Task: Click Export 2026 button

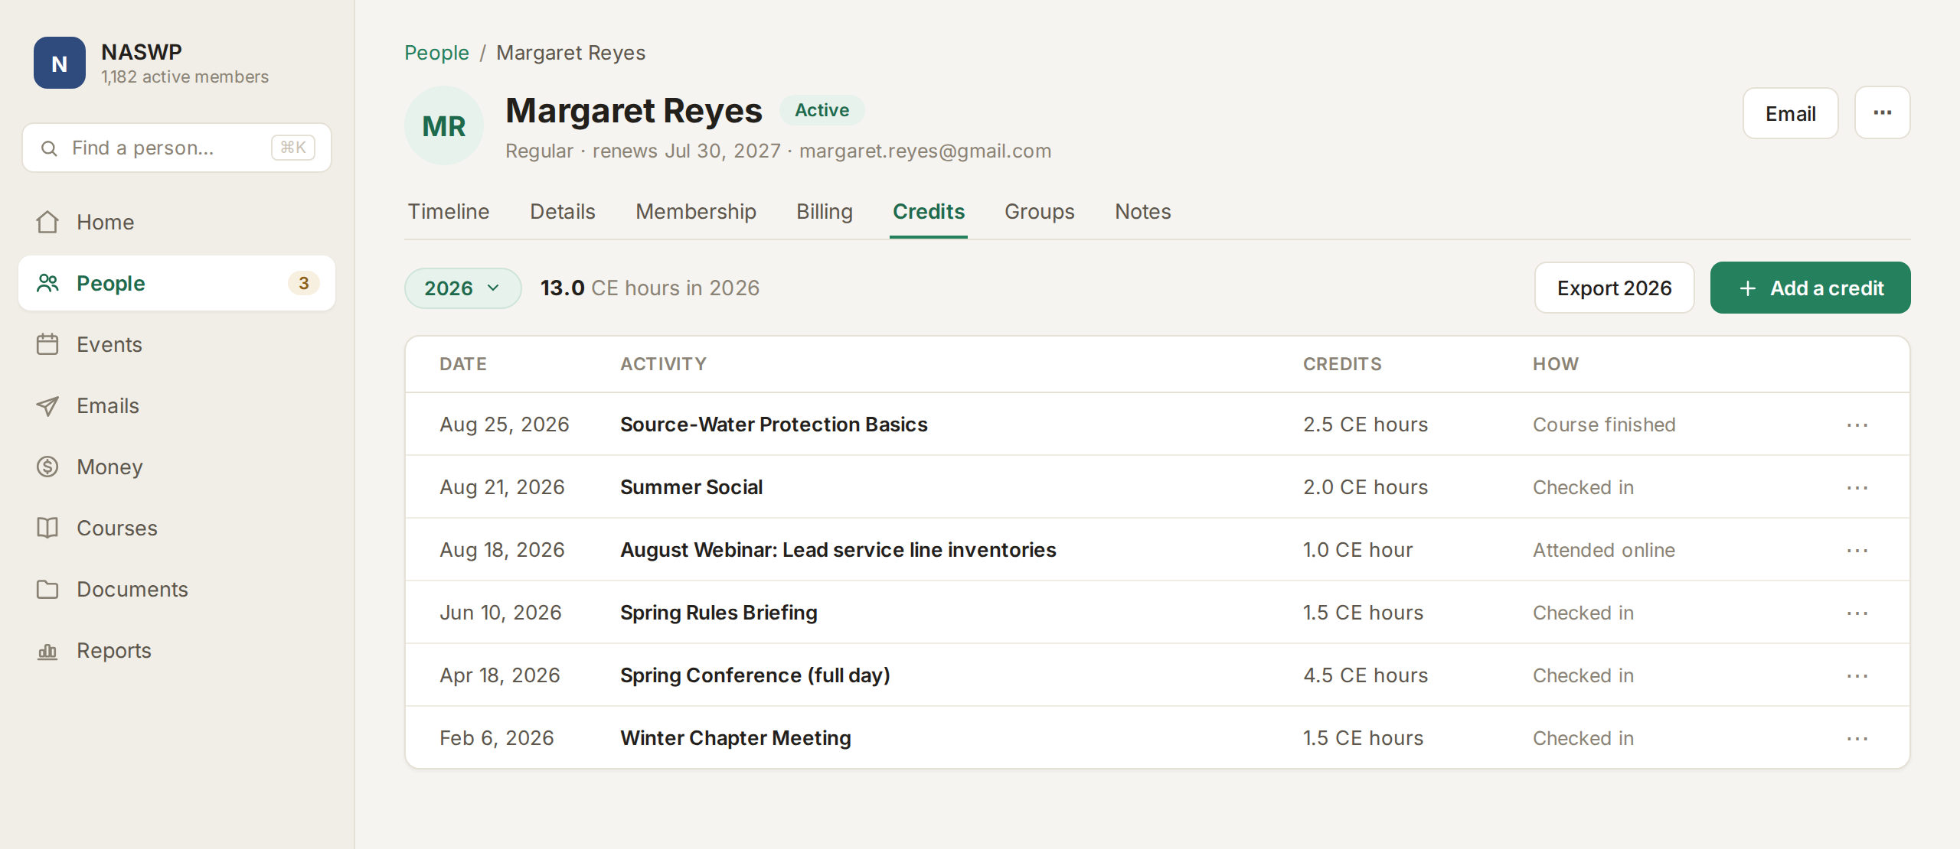Action: tap(1615, 288)
